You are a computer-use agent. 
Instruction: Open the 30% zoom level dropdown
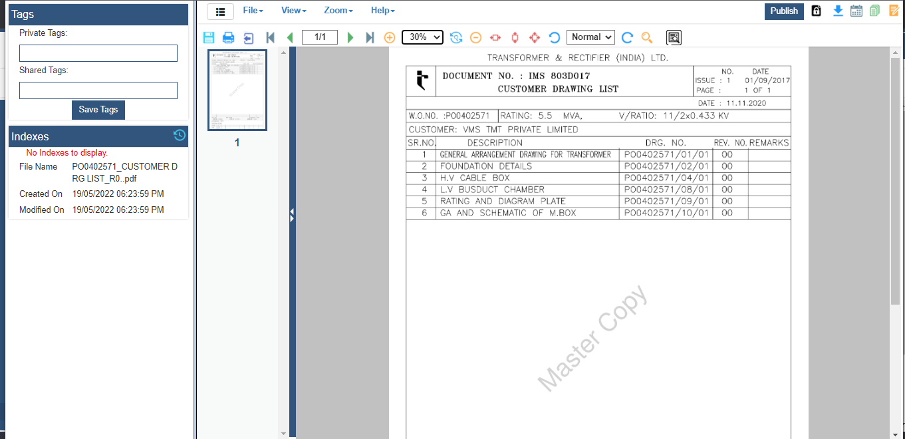423,37
